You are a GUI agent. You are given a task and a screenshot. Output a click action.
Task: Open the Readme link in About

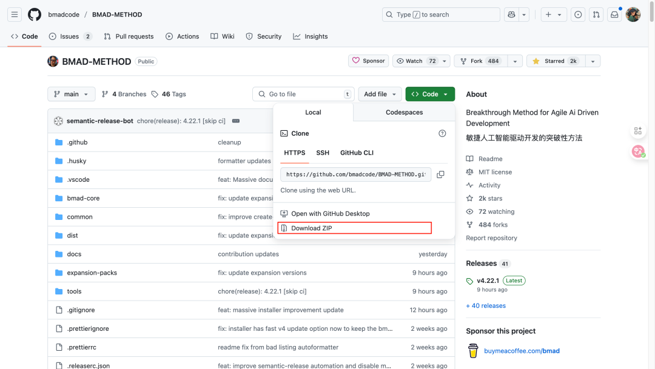[x=491, y=159]
